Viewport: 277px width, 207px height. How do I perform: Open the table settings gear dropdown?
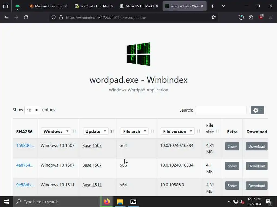(258, 110)
